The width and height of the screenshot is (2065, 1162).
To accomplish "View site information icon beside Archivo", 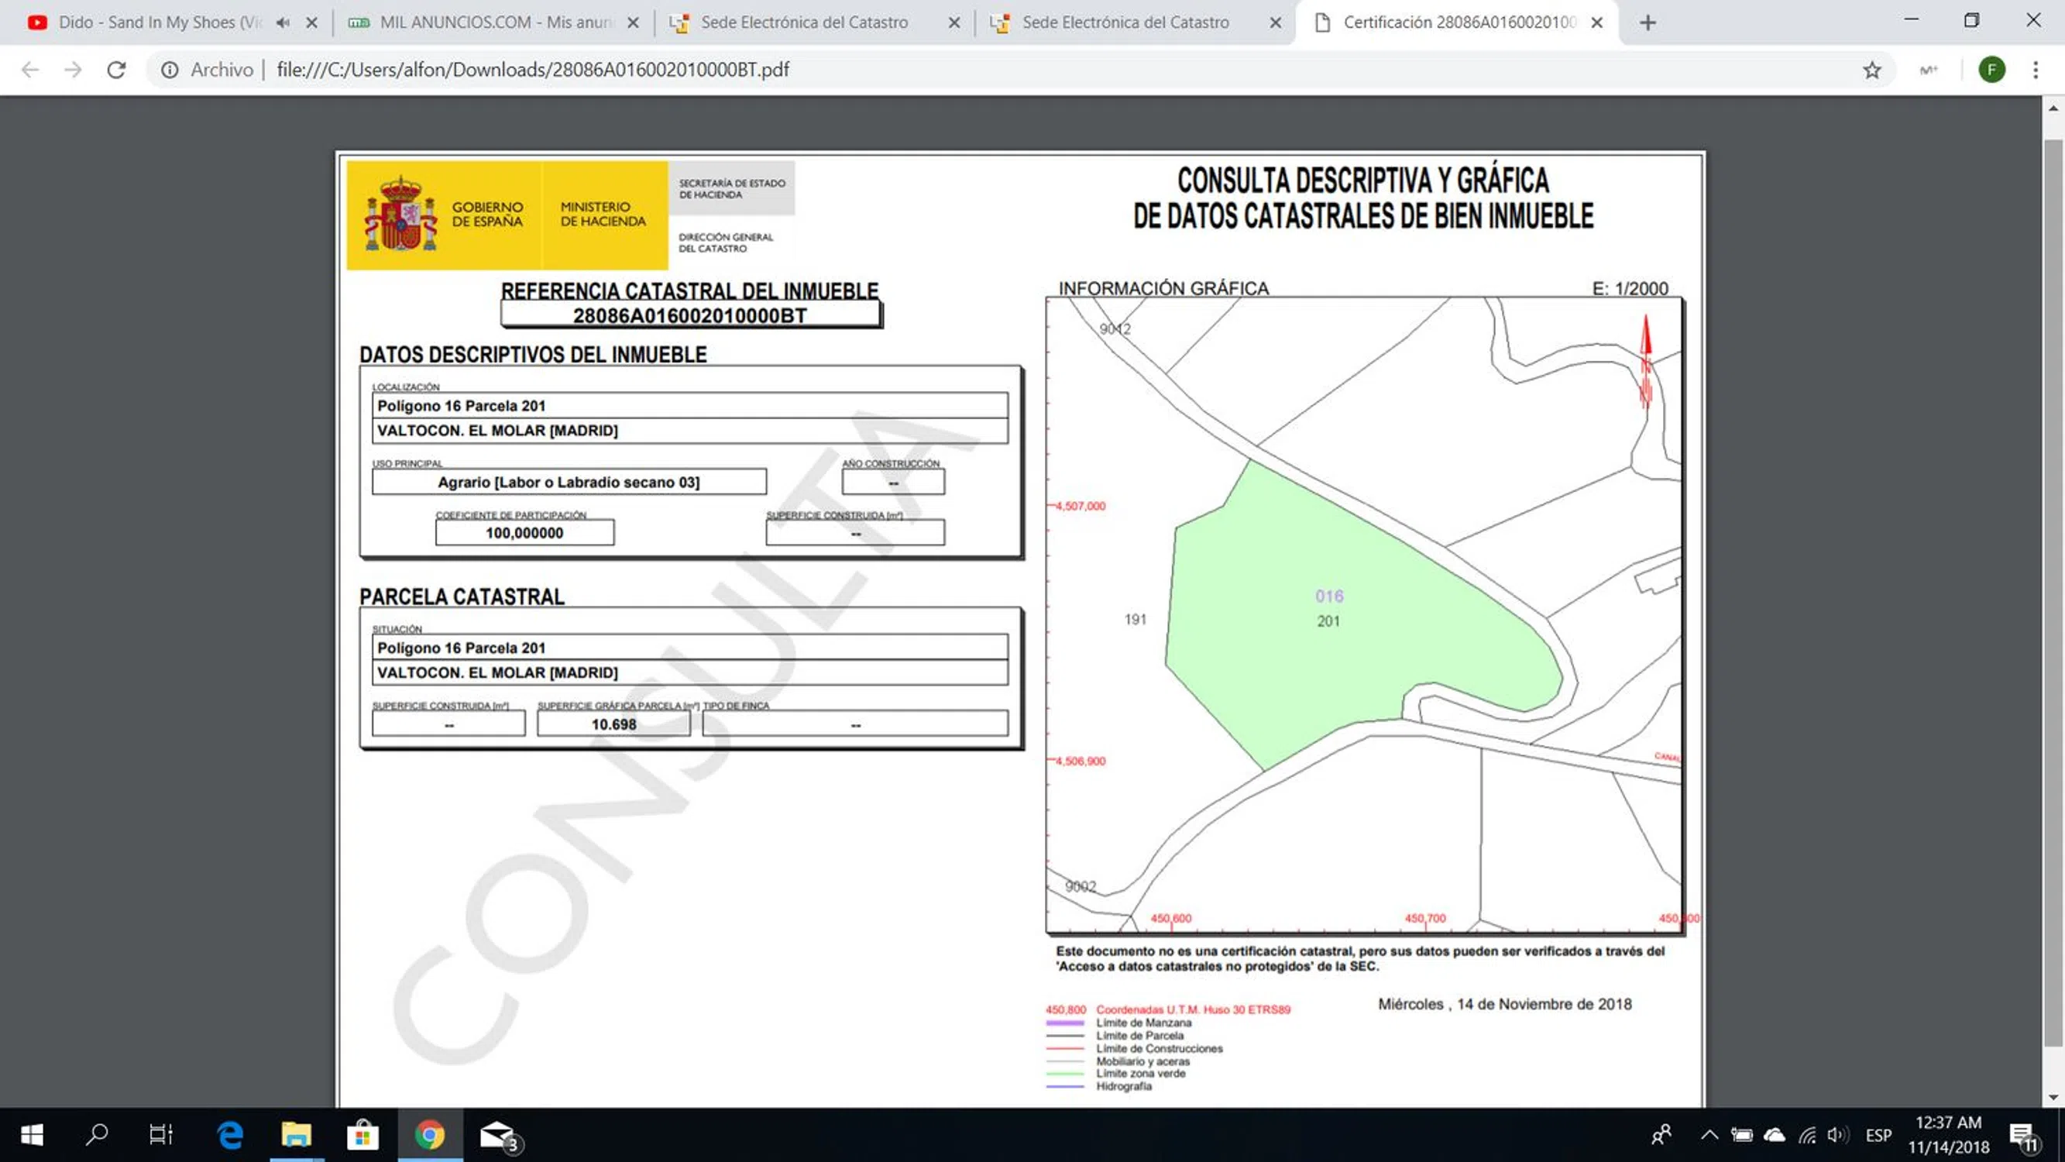I will click(x=169, y=70).
